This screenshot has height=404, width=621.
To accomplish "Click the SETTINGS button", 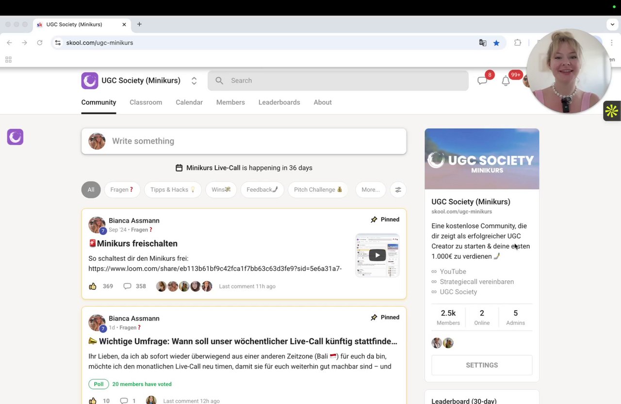I will (x=482, y=365).
